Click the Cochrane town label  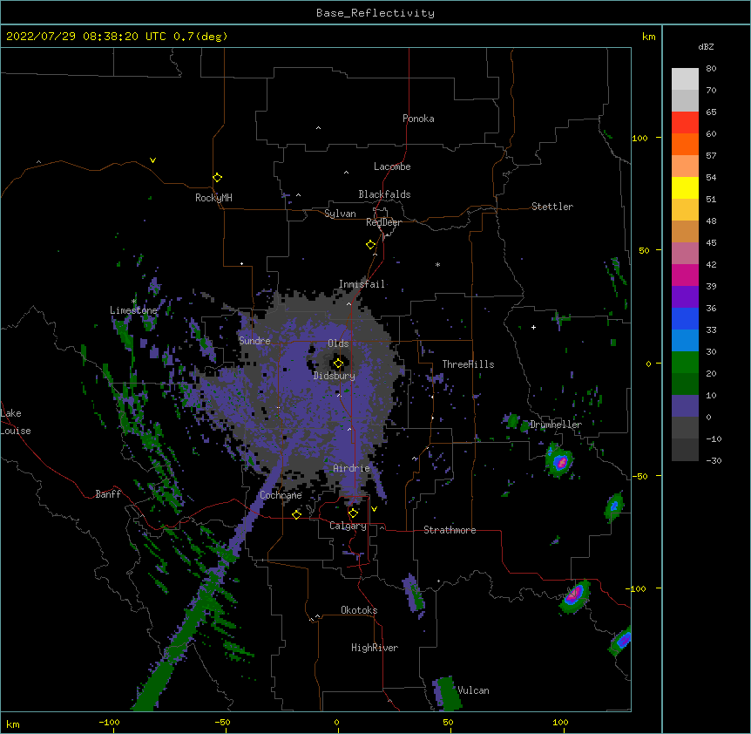point(281,495)
